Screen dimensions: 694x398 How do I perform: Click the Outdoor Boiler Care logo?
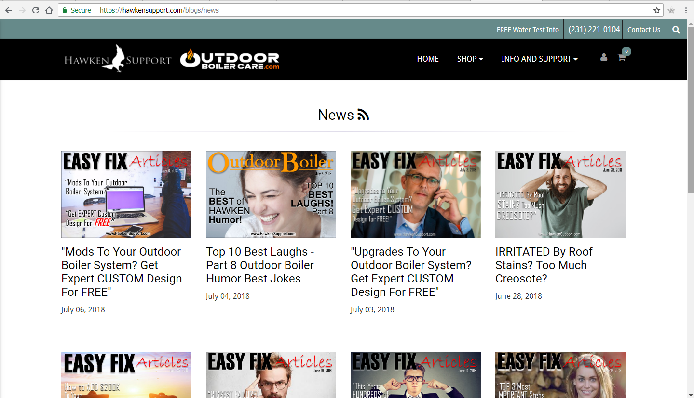pos(230,59)
